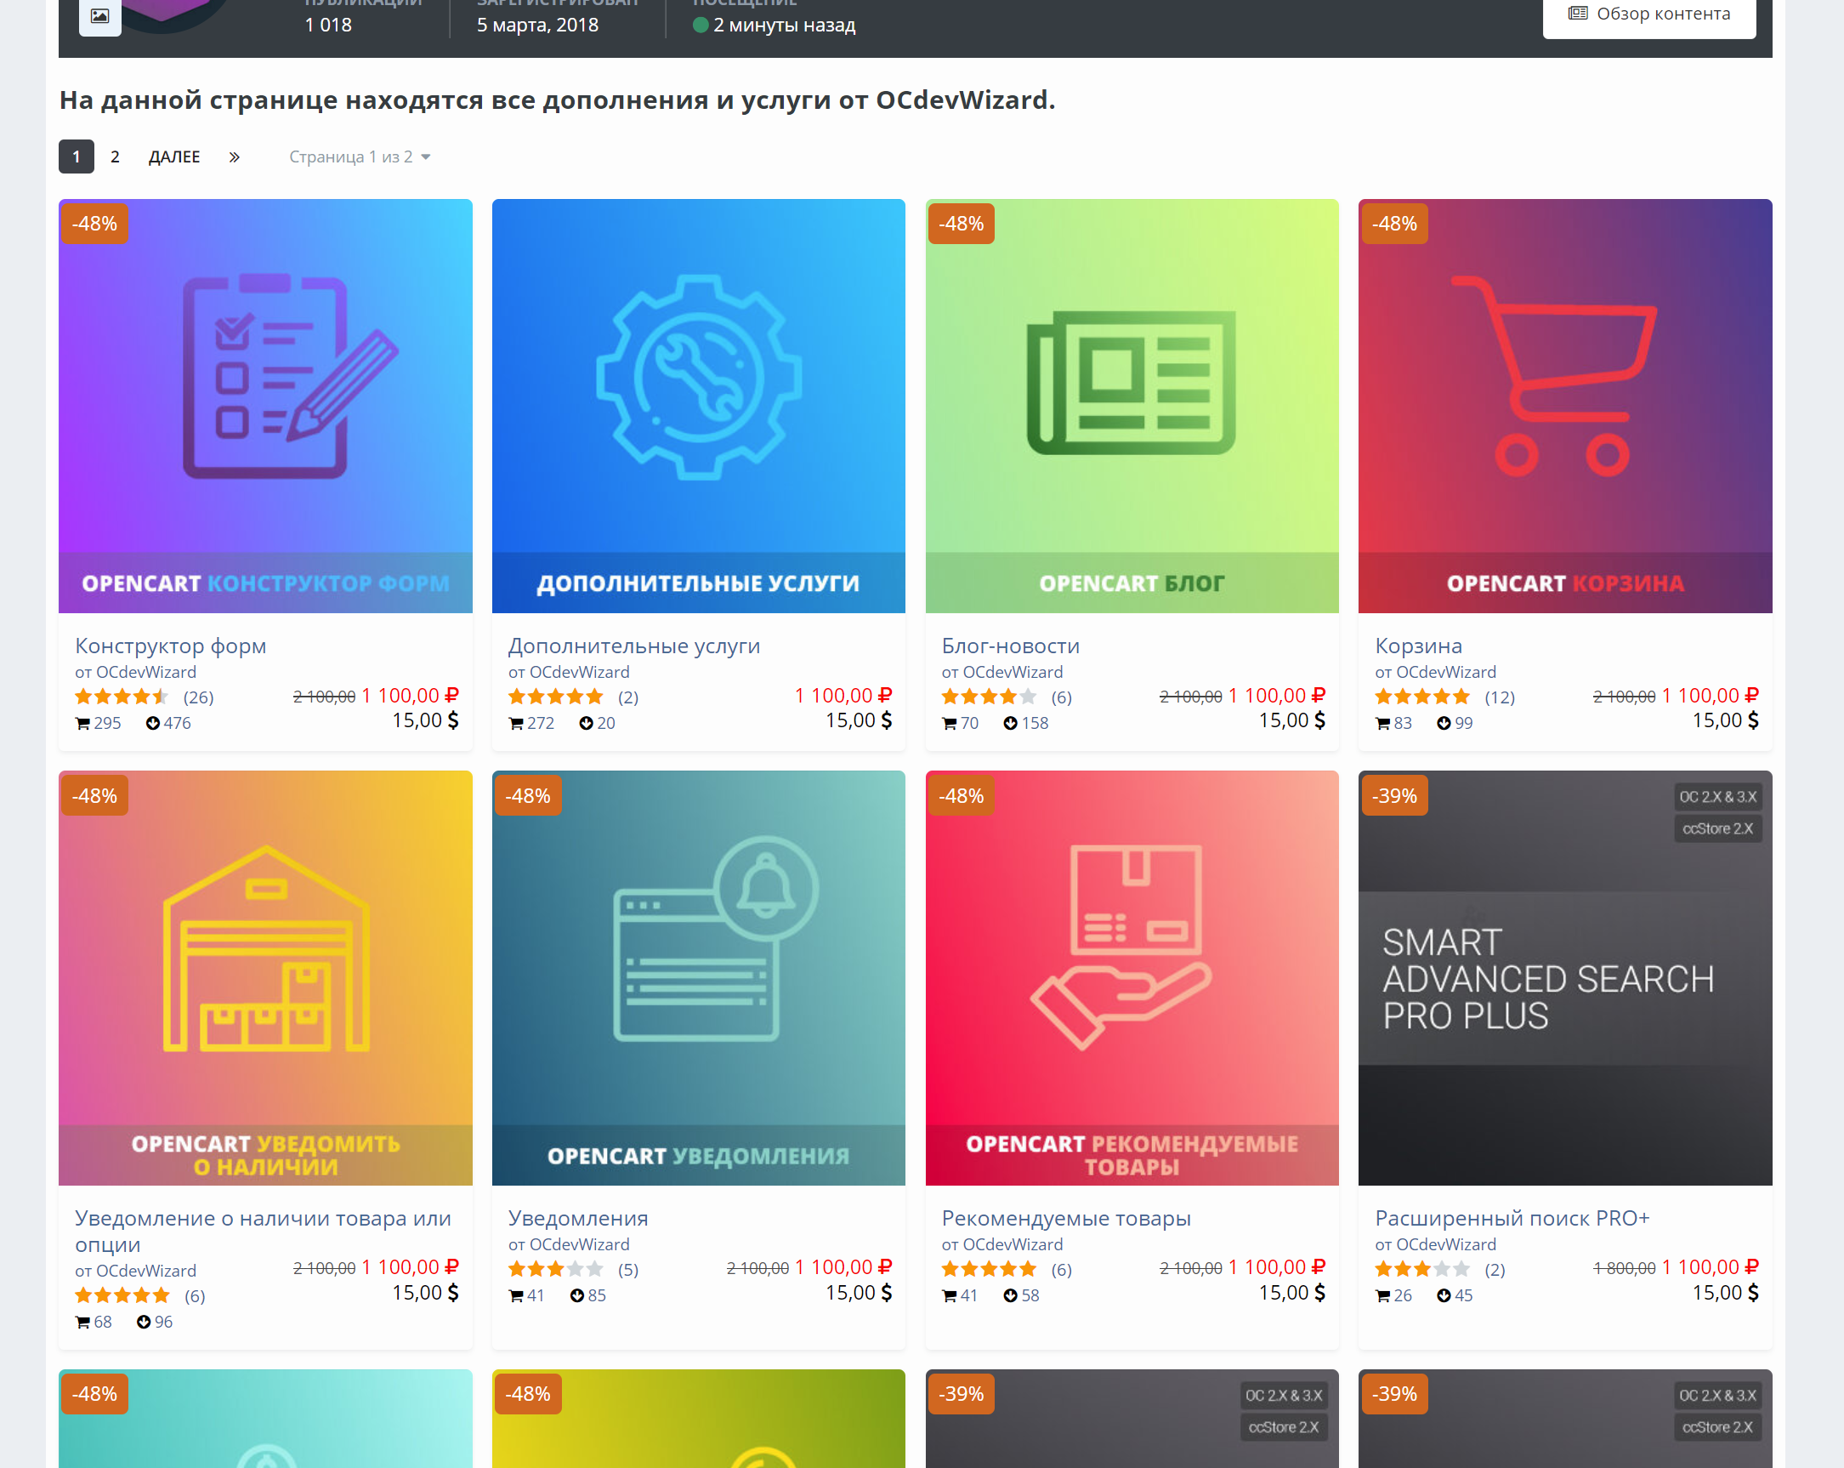Click download icon under Корзина (99)
Image resolution: width=1844 pixels, height=1468 pixels.
(x=1444, y=723)
